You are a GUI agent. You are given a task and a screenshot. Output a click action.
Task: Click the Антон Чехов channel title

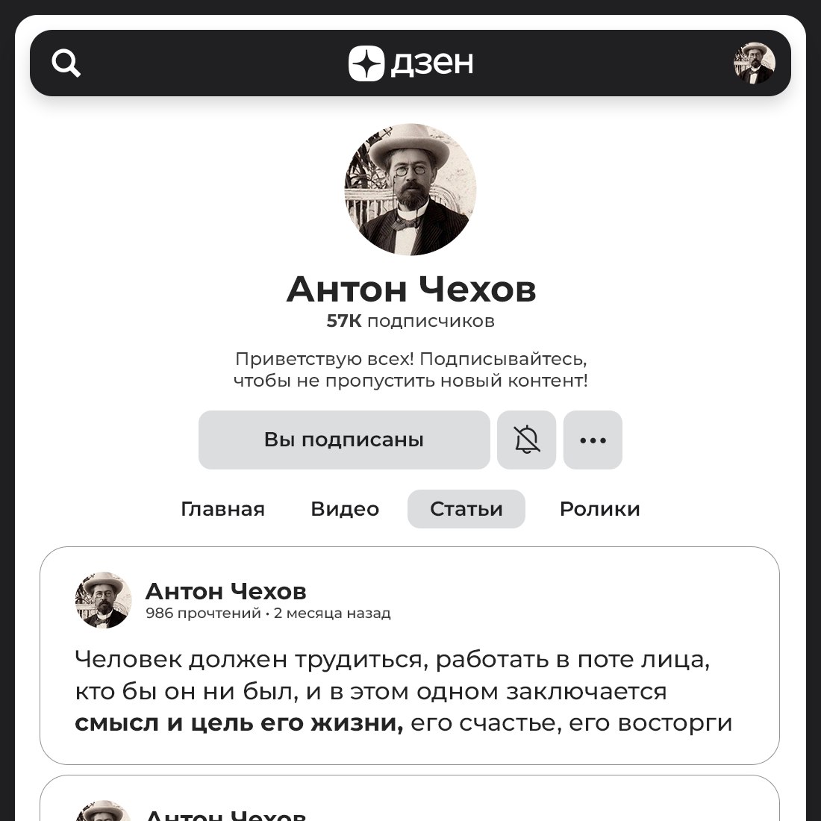pyautogui.click(x=411, y=289)
